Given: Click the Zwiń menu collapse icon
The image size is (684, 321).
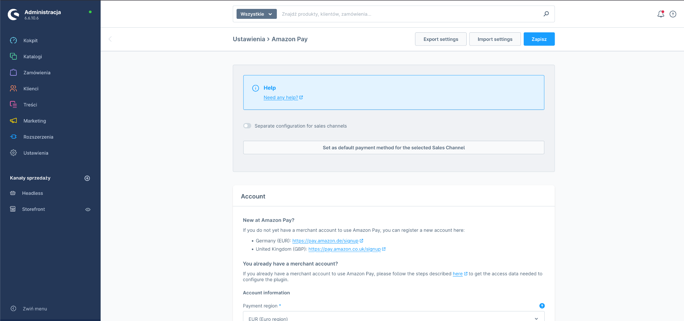Looking at the screenshot, I should [14, 309].
